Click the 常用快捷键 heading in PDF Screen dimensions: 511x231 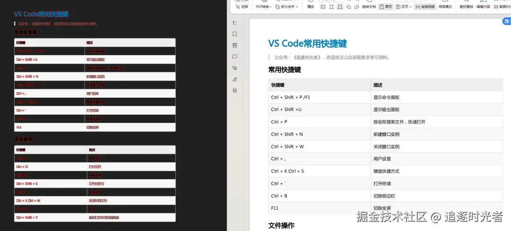[x=284, y=69]
